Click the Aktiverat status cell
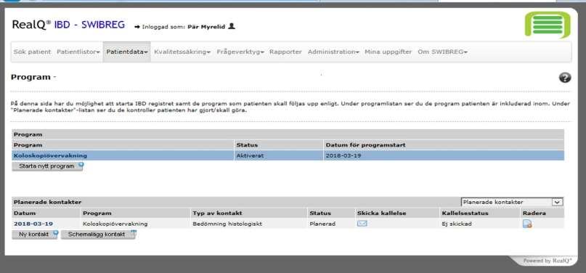The image size is (586, 273). (279, 155)
